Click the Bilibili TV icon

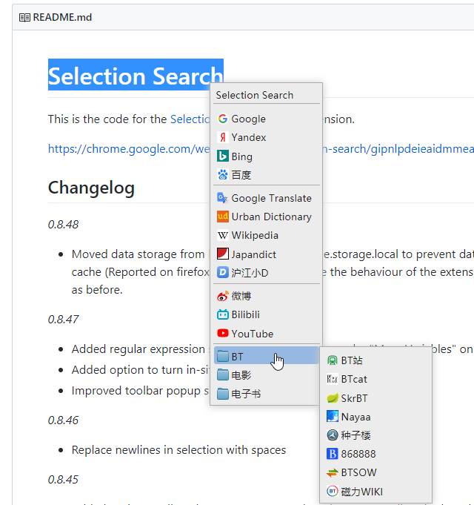point(222,314)
